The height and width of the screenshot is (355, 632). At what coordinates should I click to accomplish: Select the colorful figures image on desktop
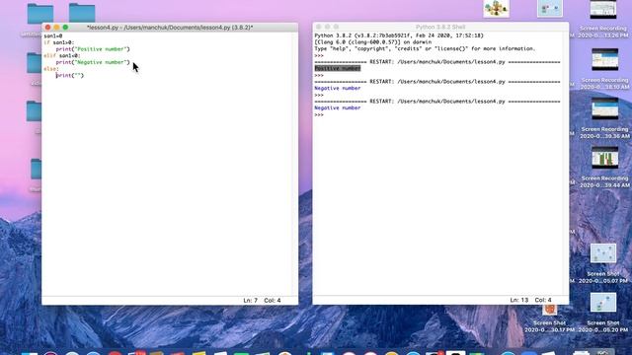[496, 9]
